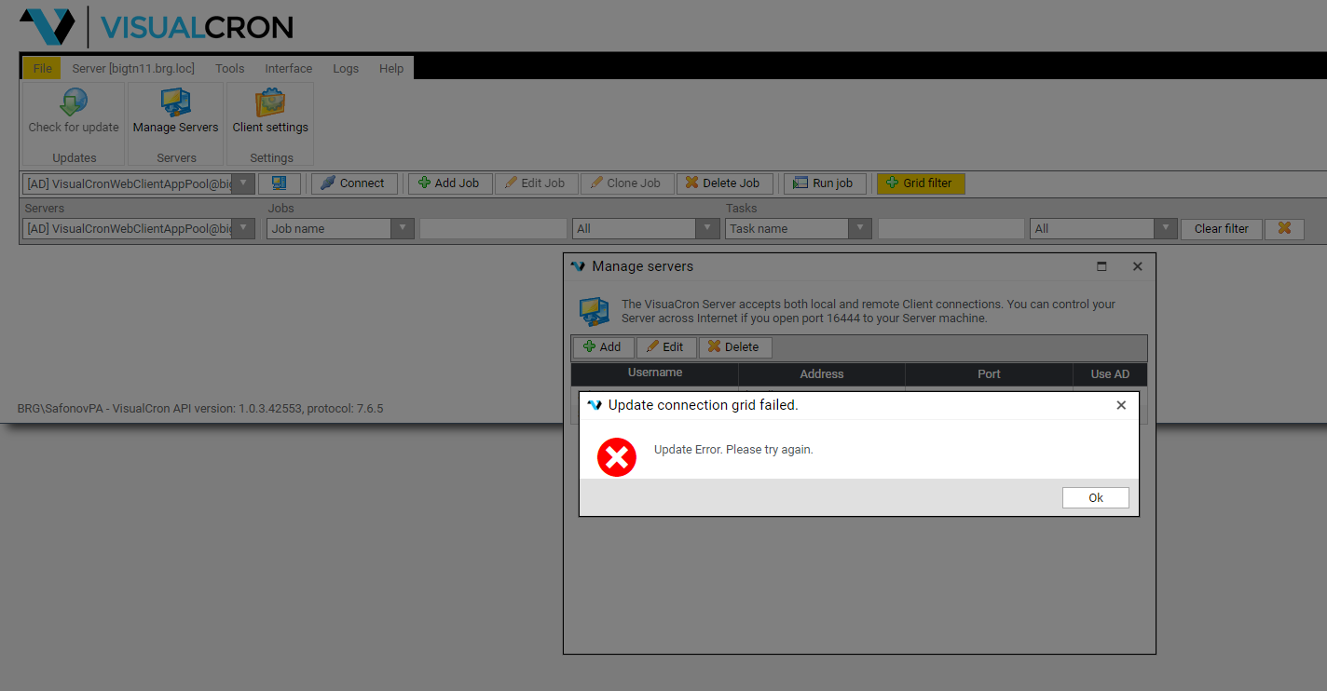Click the Check for update icon
The height and width of the screenshot is (691, 1327).
pyautogui.click(x=74, y=102)
